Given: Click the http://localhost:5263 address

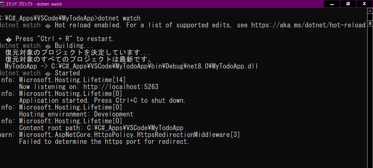Looking at the screenshot, I should (x=121, y=87).
